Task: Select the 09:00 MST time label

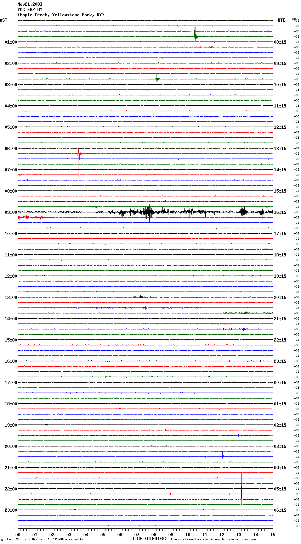Action: [x=11, y=212]
